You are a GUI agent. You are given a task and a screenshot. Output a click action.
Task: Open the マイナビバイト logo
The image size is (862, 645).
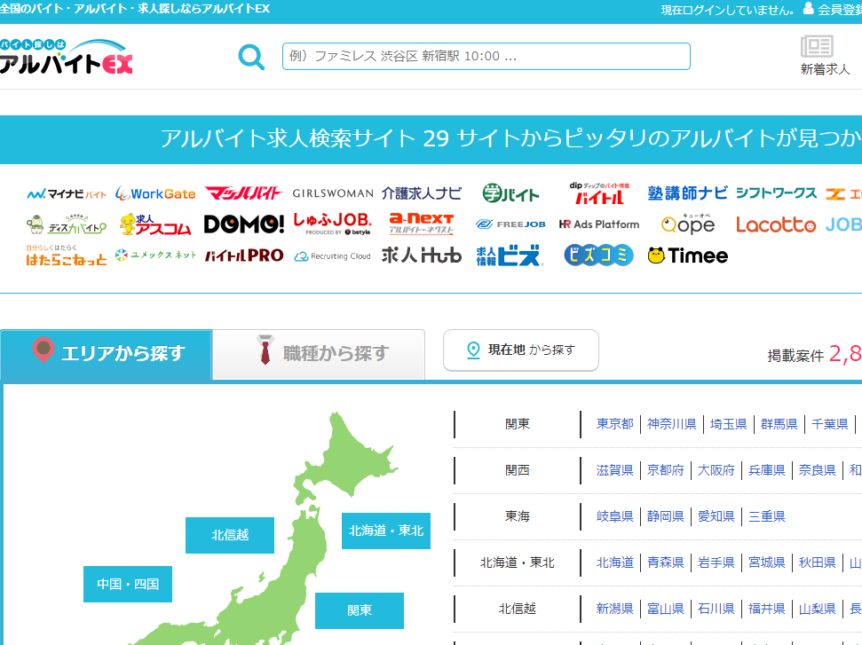[x=67, y=193]
